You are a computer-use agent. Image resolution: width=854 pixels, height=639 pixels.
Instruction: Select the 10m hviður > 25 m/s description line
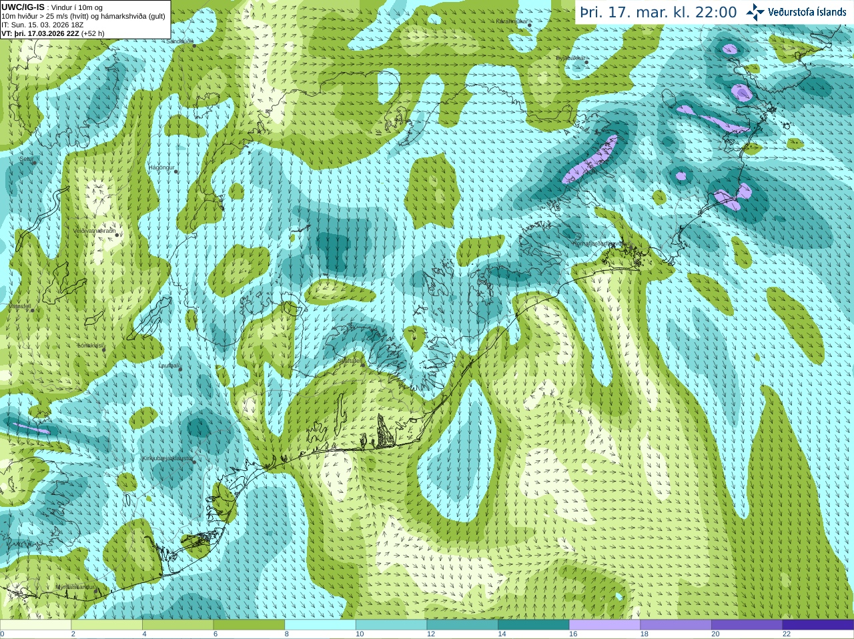point(83,16)
